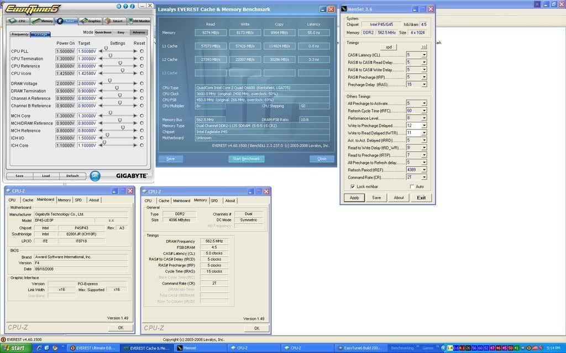Open the Write to Read Delayed (tWTR) dropdown

[424, 133]
